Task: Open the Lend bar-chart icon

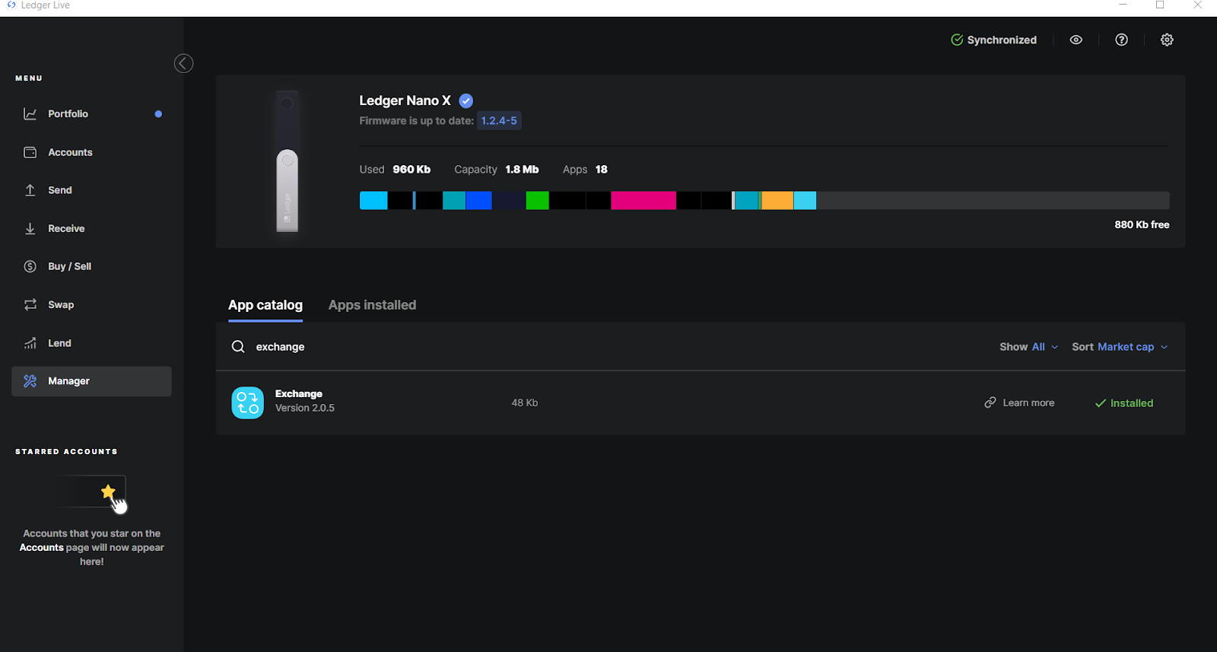Action: [30, 343]
